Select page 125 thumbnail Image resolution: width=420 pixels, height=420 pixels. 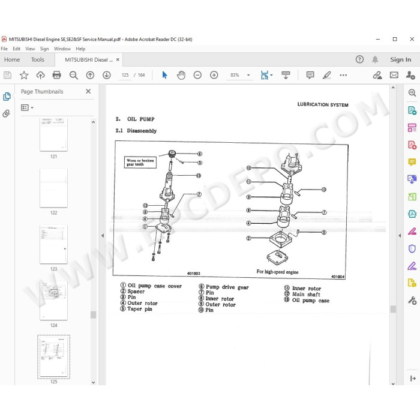[53, 357]
